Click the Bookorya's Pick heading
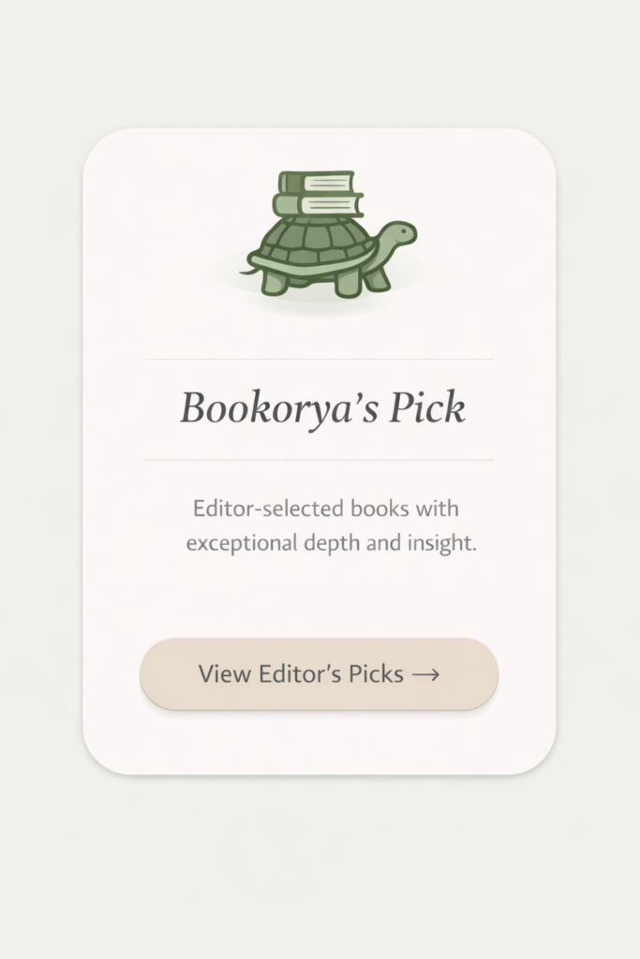 tap(321, 408)
